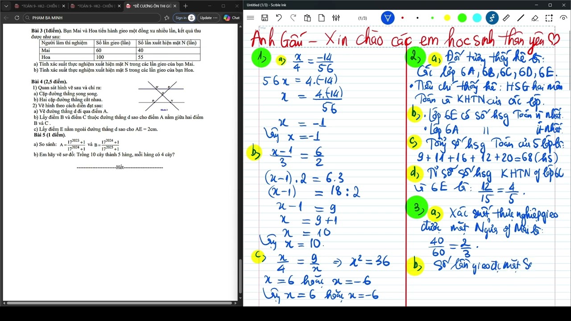Screen dimensions: 571x321
Task: Select the straight line tool
Action: 521,18
